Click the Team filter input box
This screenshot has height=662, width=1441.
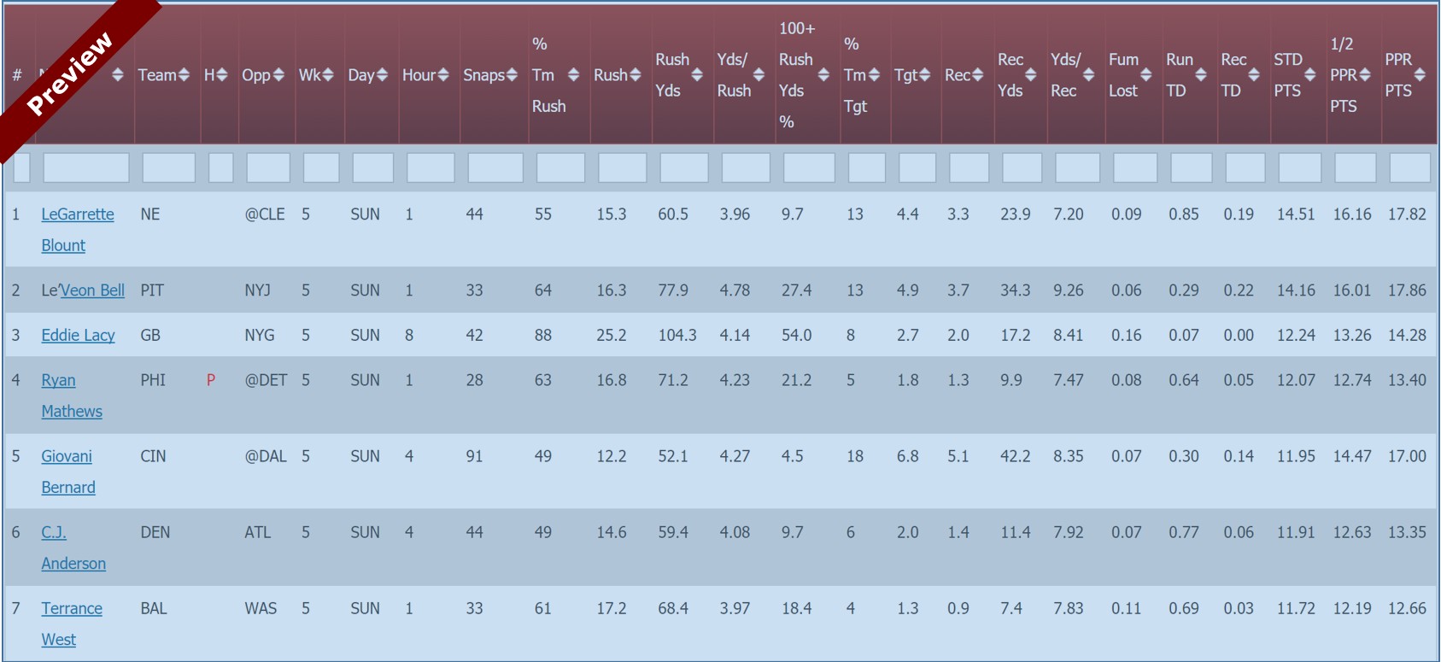(x=168, y=167)
